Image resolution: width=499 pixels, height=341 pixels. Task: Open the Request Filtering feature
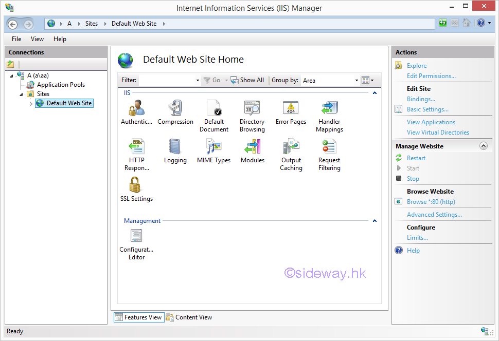329,147
